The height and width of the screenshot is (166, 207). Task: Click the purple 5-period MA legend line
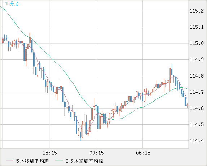point(9,161)
